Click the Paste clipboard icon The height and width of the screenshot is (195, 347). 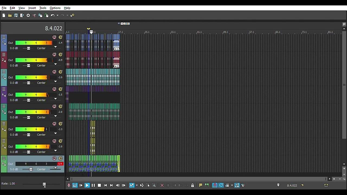tap(46, 15)
